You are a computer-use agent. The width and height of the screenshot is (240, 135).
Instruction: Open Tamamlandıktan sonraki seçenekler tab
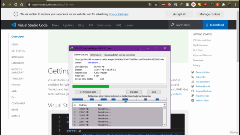tap(119, 55)
